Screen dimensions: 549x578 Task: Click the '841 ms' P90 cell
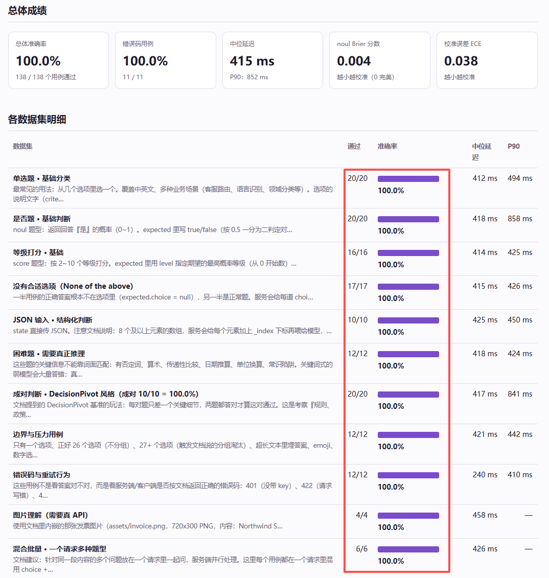[x=520, y=394]
